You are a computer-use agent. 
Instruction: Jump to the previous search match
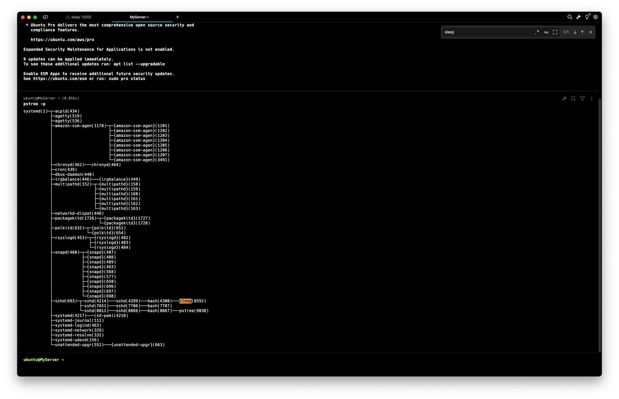pyautogui.click(x=582, y=32)
